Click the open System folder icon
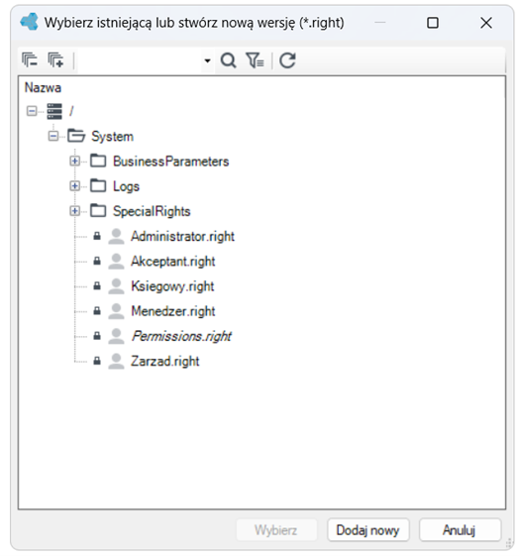519x556 pixels. pos(76,136)
